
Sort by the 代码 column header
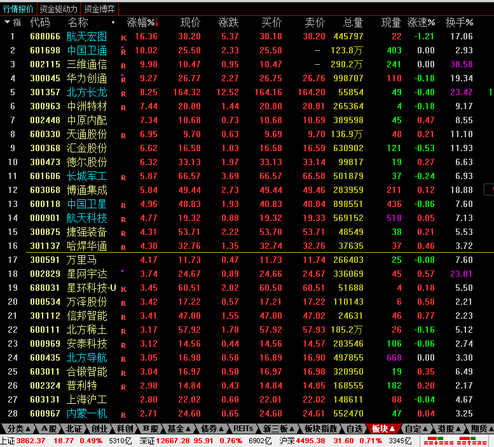click(39, 23)
